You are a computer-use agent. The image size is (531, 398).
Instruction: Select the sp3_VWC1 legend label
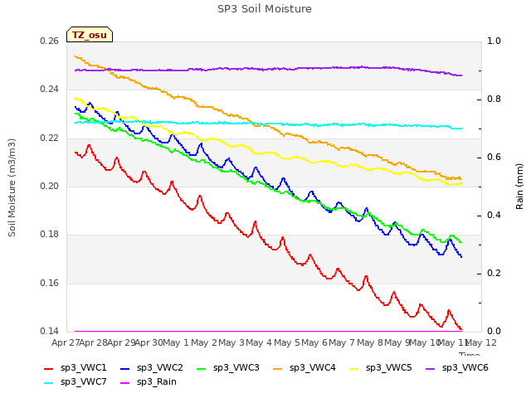(83, 368)
